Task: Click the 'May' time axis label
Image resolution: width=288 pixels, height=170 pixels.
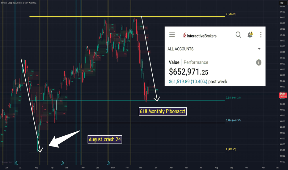Action: point(171,168)
